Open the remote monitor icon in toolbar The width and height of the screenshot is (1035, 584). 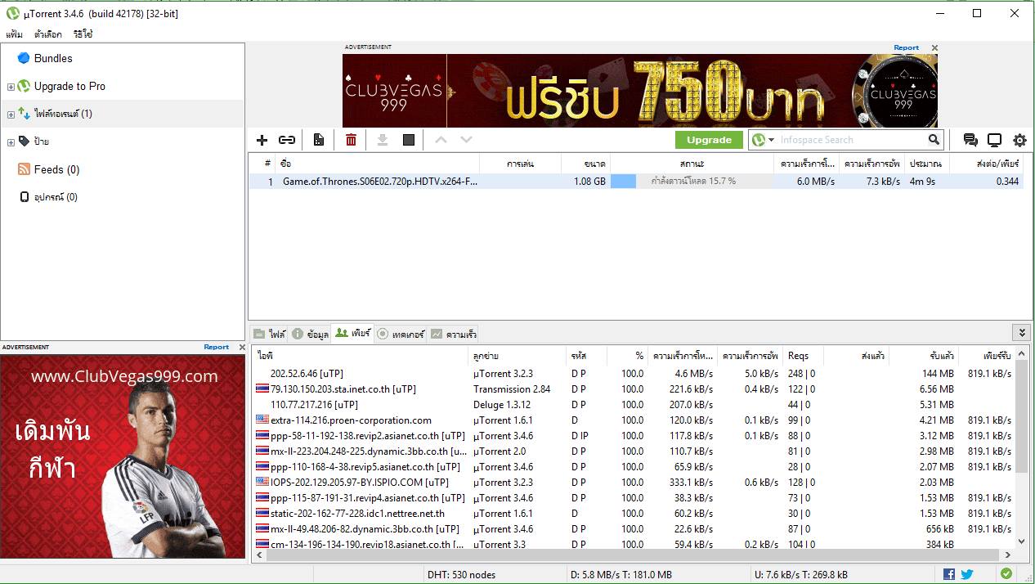click(995, 140)
